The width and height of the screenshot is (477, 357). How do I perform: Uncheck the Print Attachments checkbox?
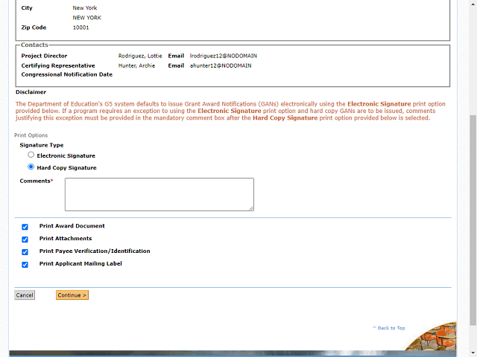25,239
